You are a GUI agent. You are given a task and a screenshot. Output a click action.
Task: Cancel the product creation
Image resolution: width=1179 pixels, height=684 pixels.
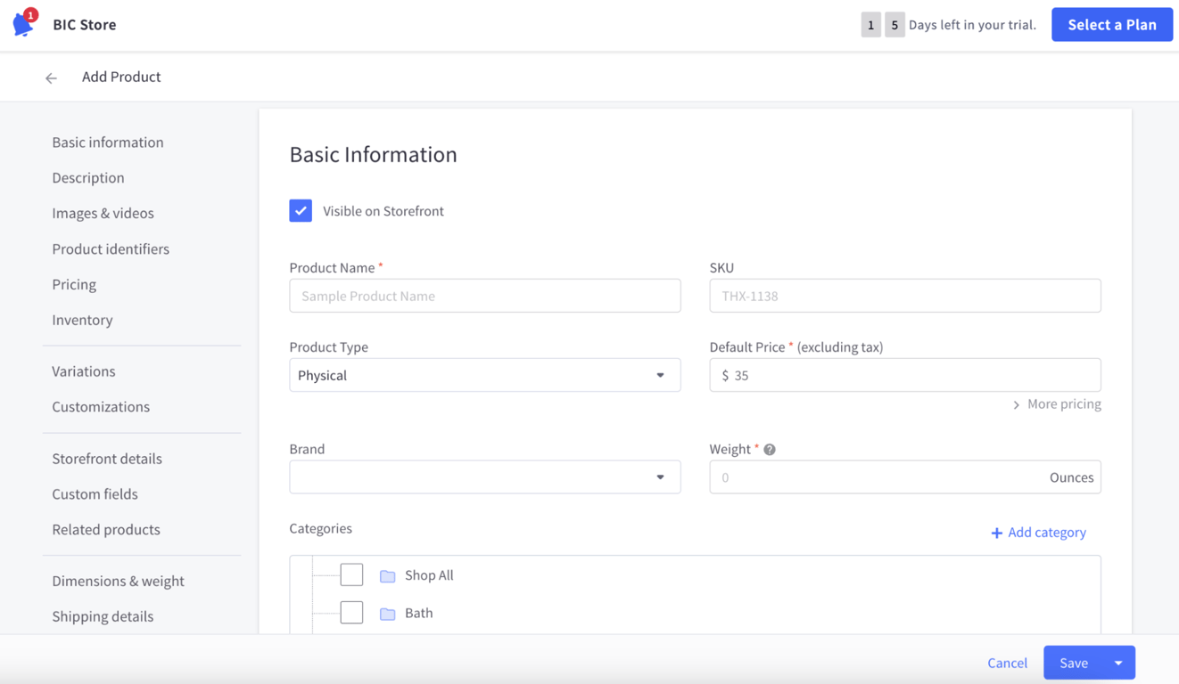click(1007, 663)
